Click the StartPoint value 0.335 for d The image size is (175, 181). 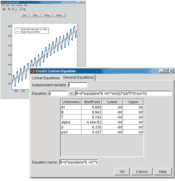pyautogui.click(x=92, y=127)
